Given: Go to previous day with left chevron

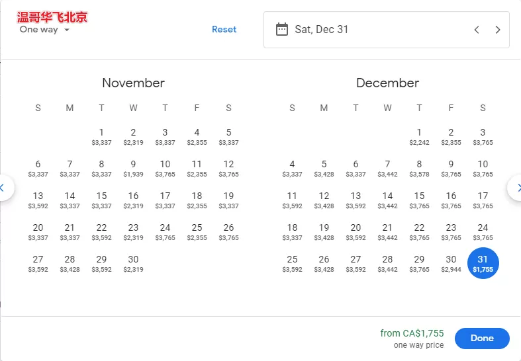Looking at the screenshot, I should click(x=477, y=30).
